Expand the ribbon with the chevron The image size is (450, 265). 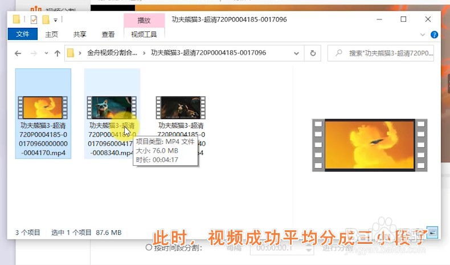coord(423,35)
